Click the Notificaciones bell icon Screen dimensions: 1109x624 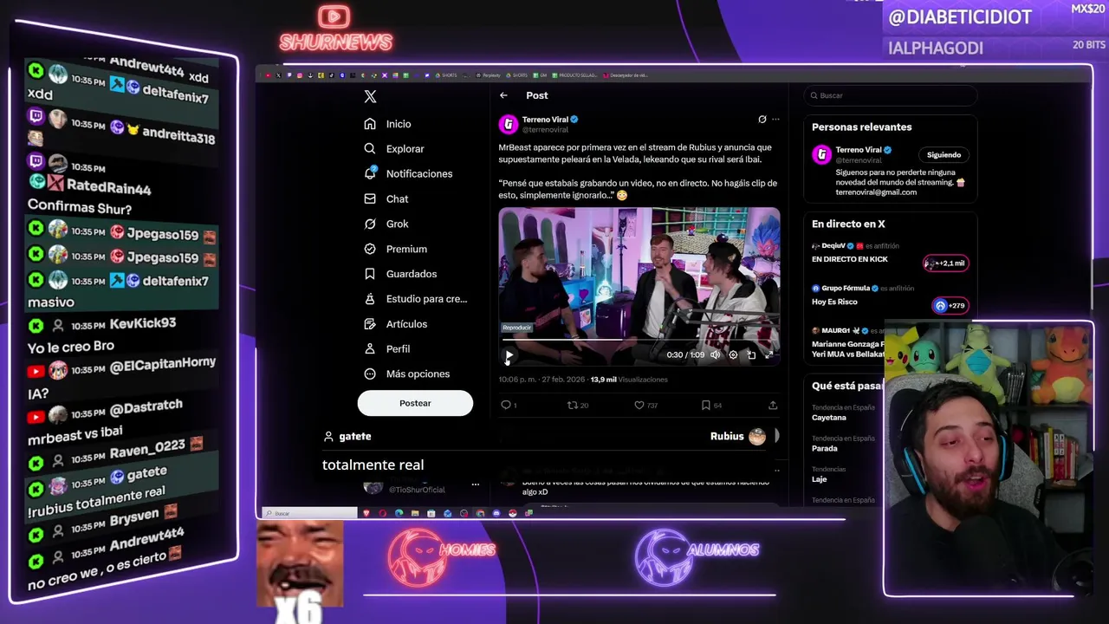click(370, 173)
